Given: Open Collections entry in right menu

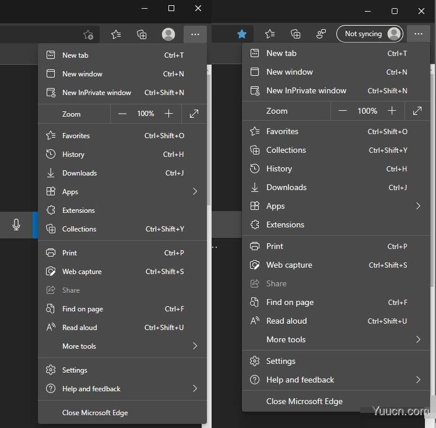Looking at the screenshot, I should pos(336,150).
